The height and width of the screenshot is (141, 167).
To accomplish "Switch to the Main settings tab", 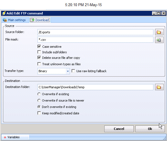I will [x=14, y=20].
